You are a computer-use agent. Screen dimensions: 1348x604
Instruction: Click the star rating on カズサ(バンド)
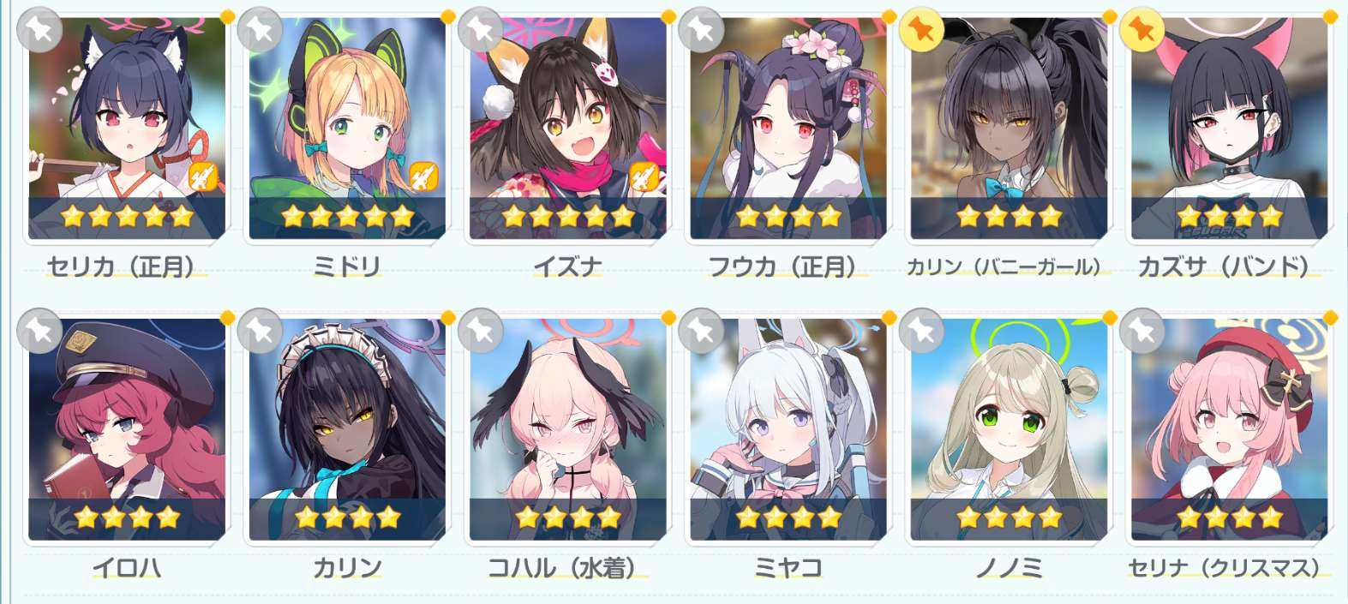pos(1230,216)
